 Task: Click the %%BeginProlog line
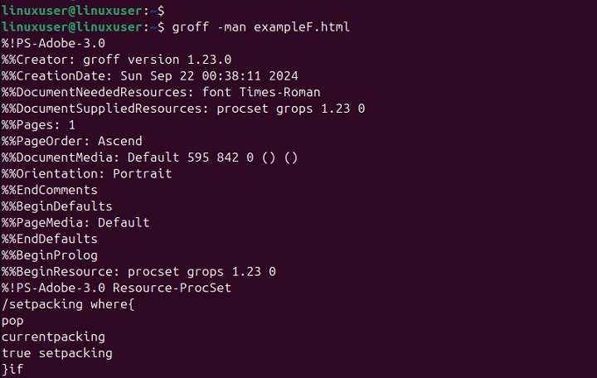(49, 254)
